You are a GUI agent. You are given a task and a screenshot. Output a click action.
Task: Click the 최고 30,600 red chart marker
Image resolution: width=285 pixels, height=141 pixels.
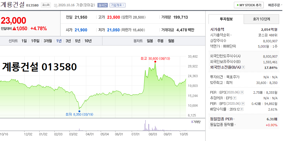(155, 62)
